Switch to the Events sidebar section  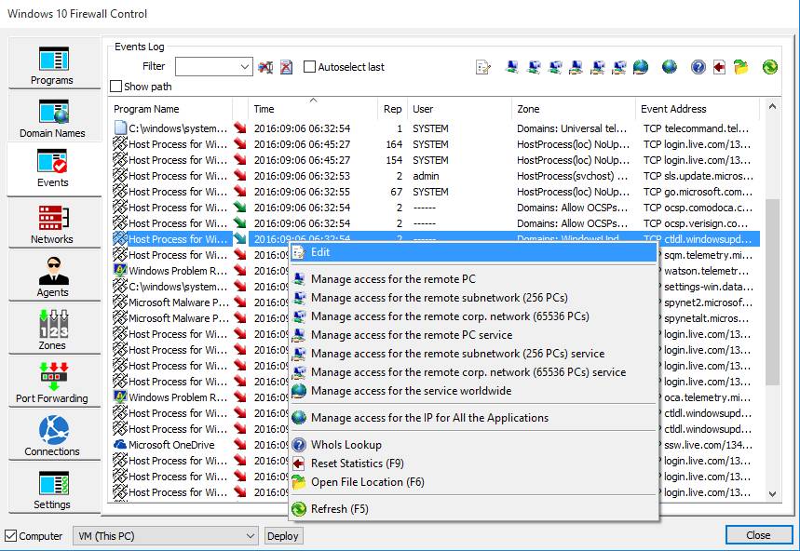pos(53,168)
